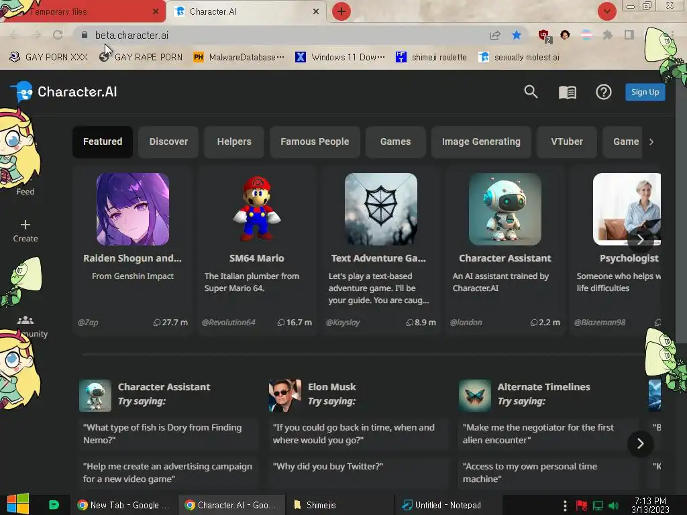Open the volume speaker tray icon
The height and width of the screenshot is (515, 687).
click(613, 506)
